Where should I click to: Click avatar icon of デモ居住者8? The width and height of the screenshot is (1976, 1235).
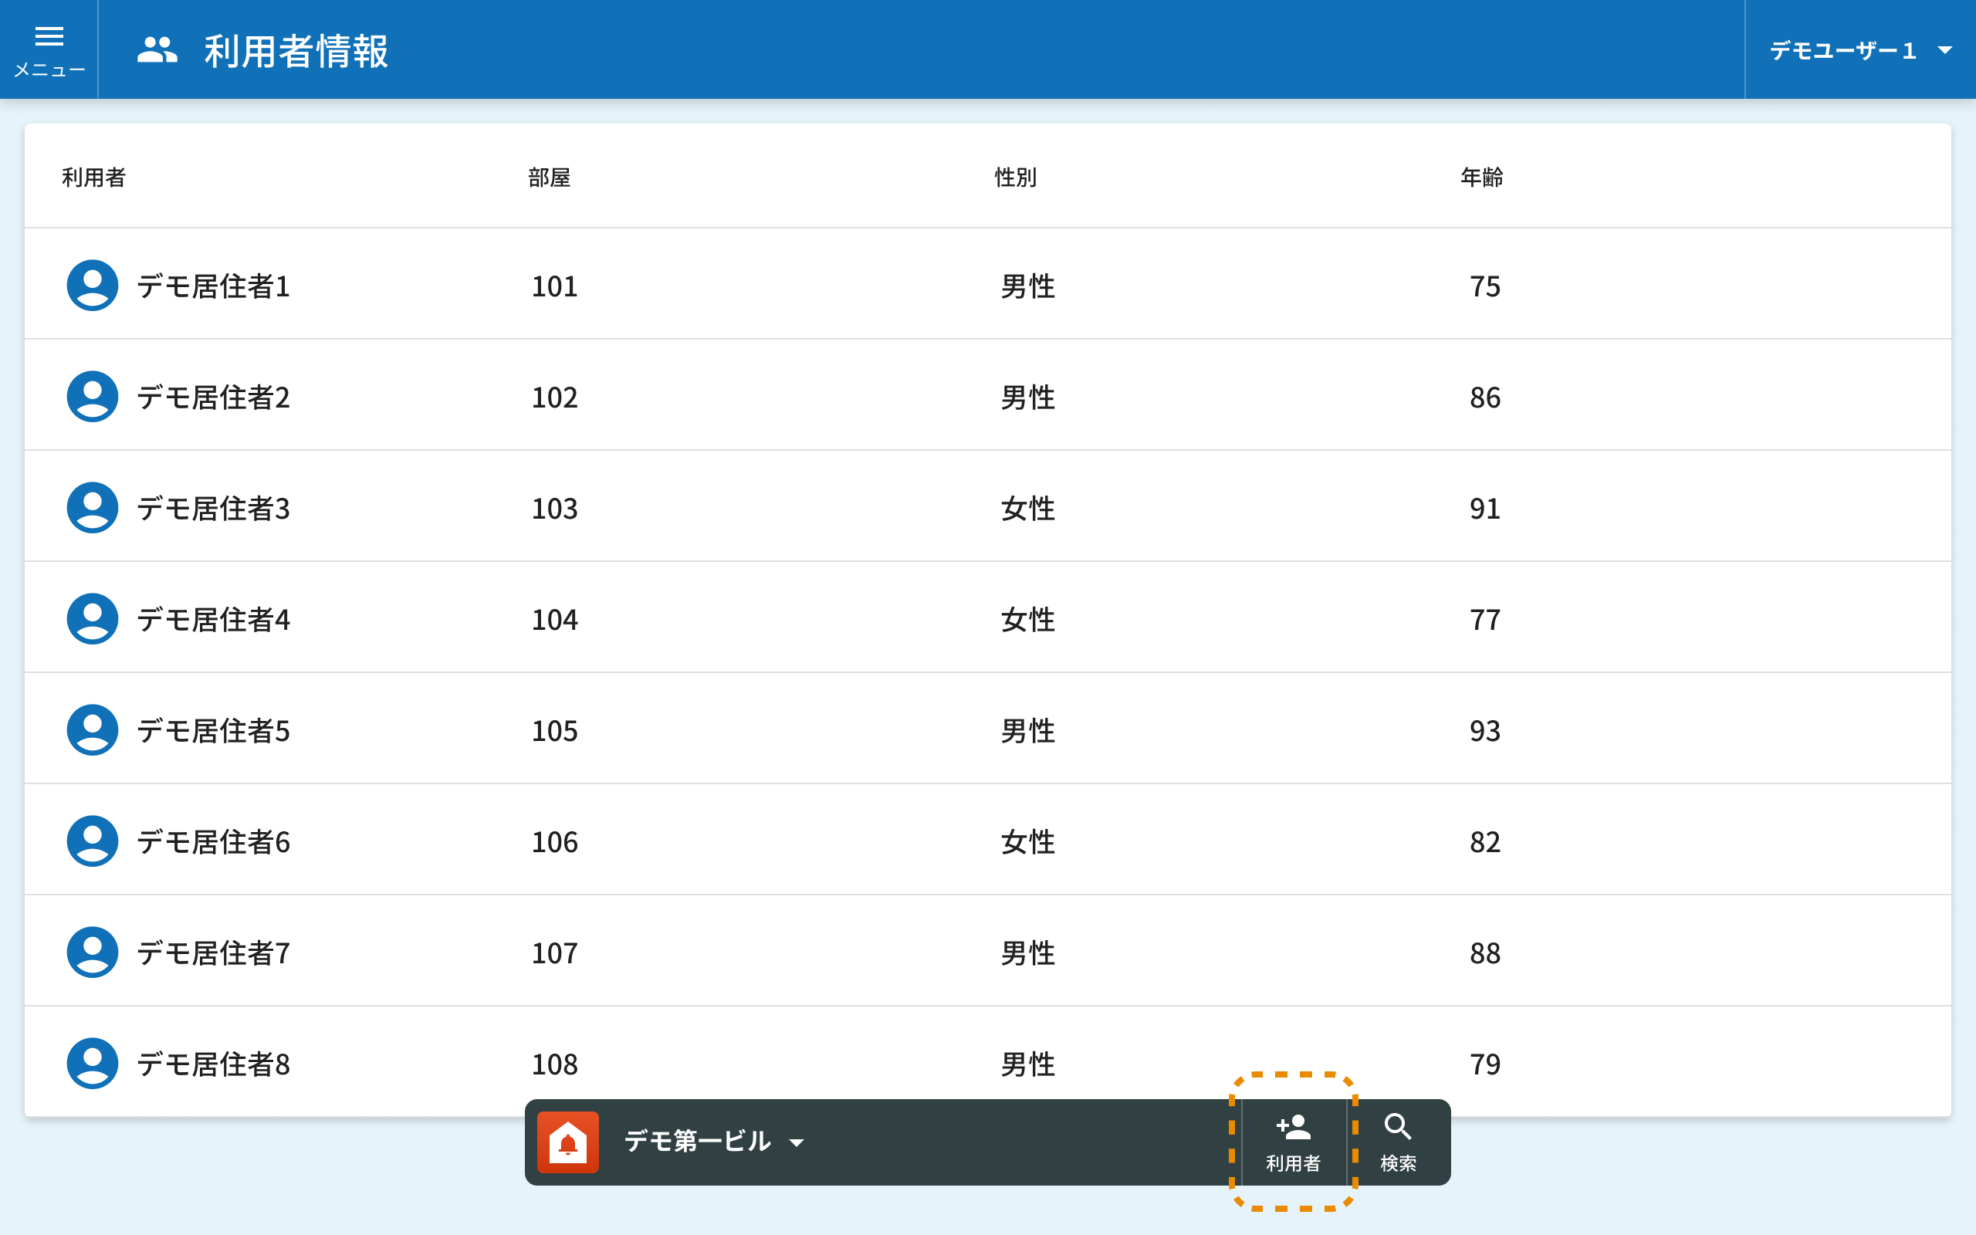(x=93, y=1064)
